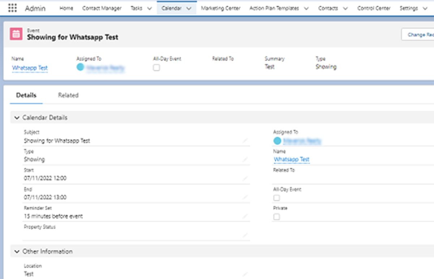Click the pink Event calendar icon
The width and height of the screenshot is (434, 279).
click(16, 34)
